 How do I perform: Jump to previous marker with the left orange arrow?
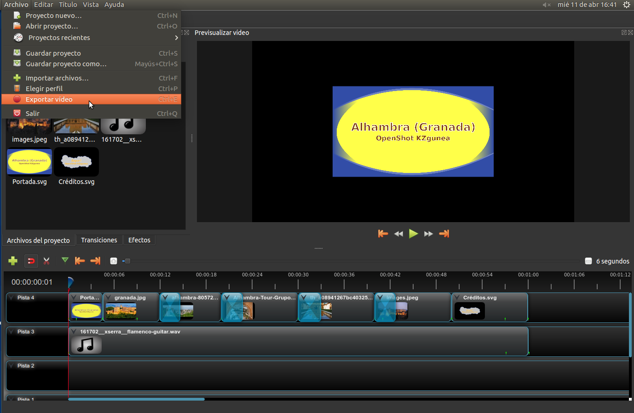click(80, 261)
